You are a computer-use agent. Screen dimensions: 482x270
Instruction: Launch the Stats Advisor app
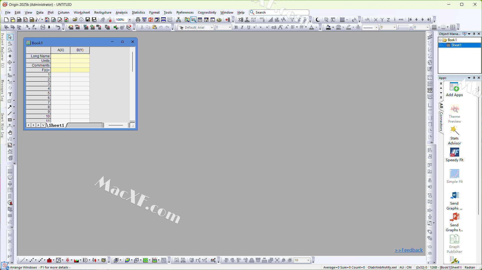pyautogui.click(x=455, y=135)
